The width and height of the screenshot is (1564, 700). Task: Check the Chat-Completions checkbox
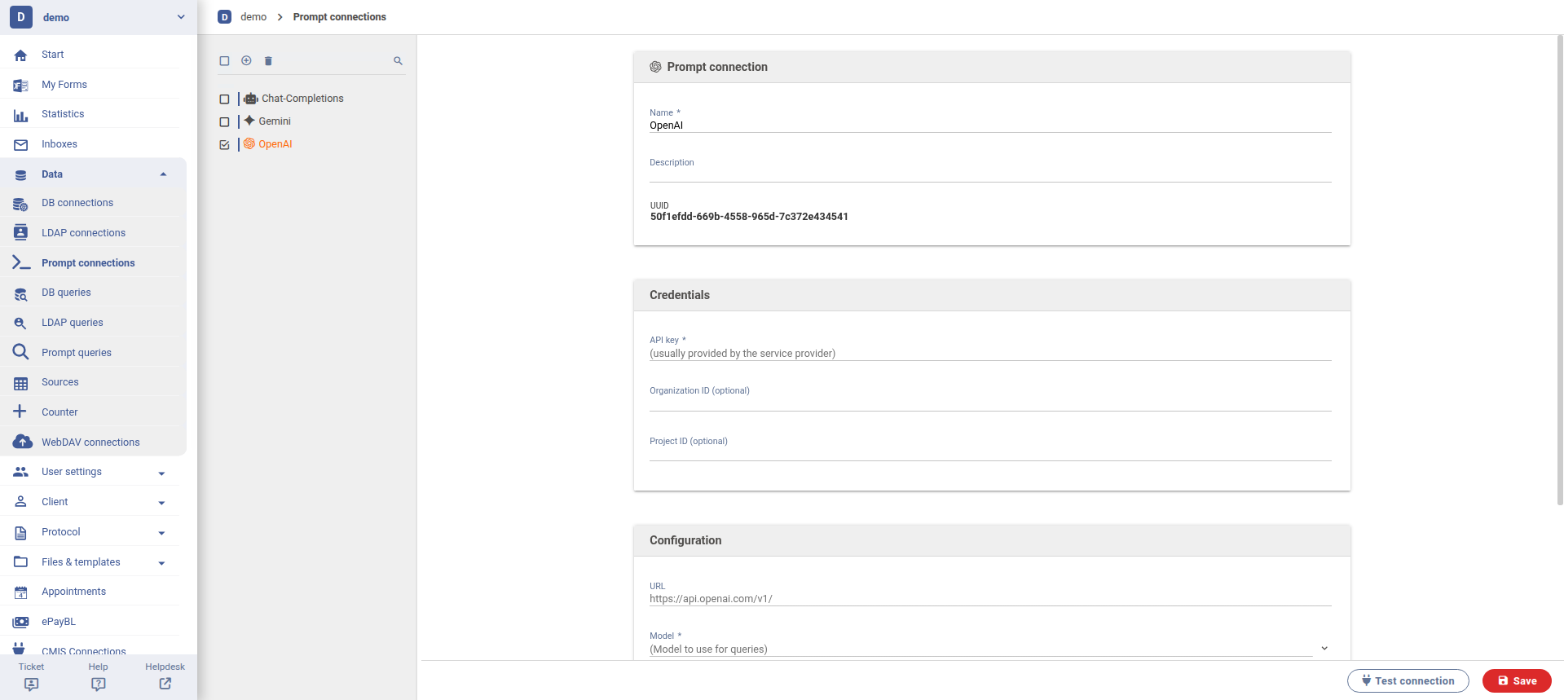225,99
